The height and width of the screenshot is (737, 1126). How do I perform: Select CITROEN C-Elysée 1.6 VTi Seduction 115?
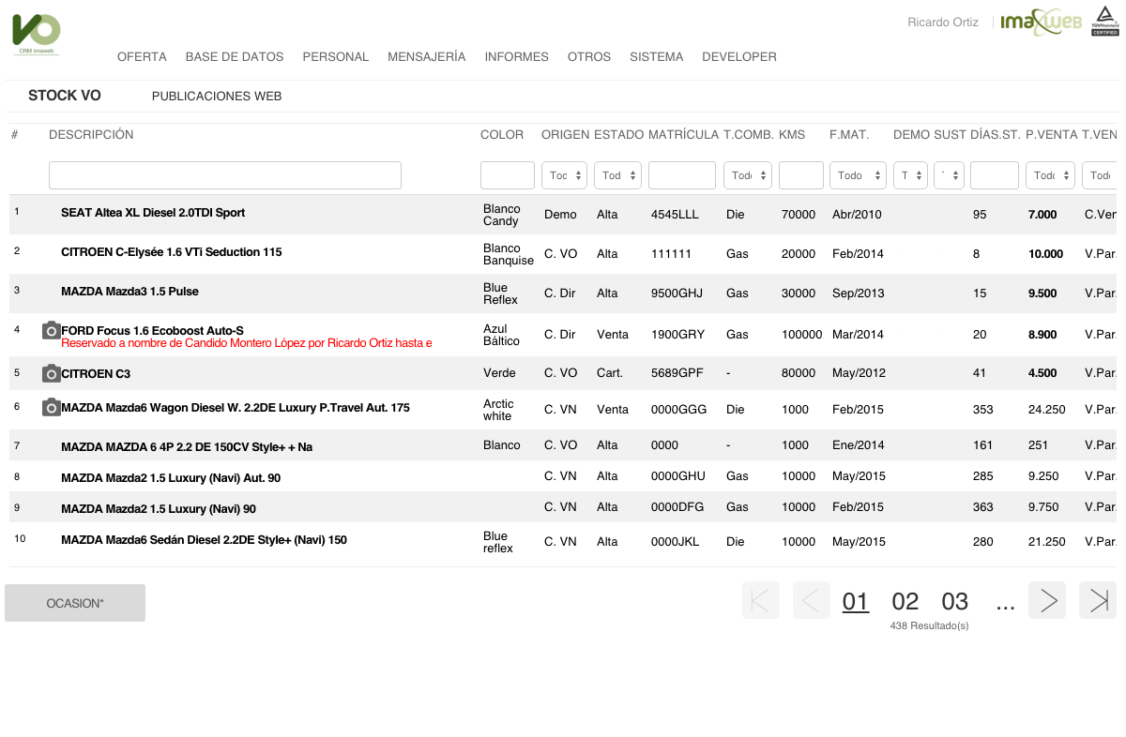(x=172, y=252)
